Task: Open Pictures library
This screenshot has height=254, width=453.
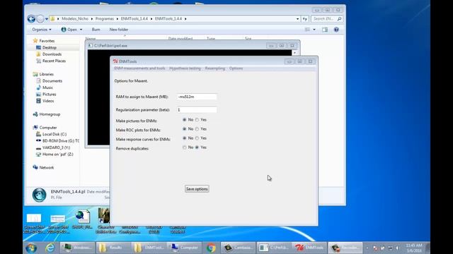Action: [x=50, y=94]
